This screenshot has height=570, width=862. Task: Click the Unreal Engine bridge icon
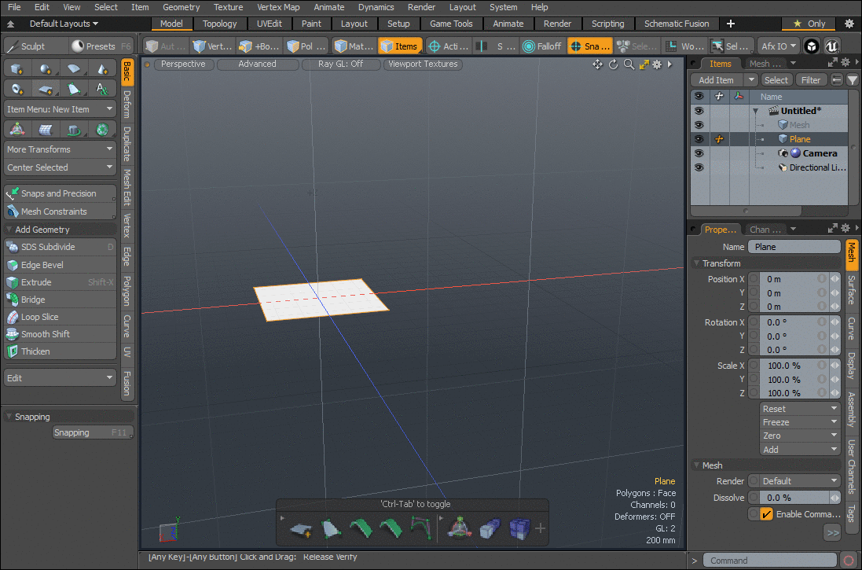(x=833, y=46)
